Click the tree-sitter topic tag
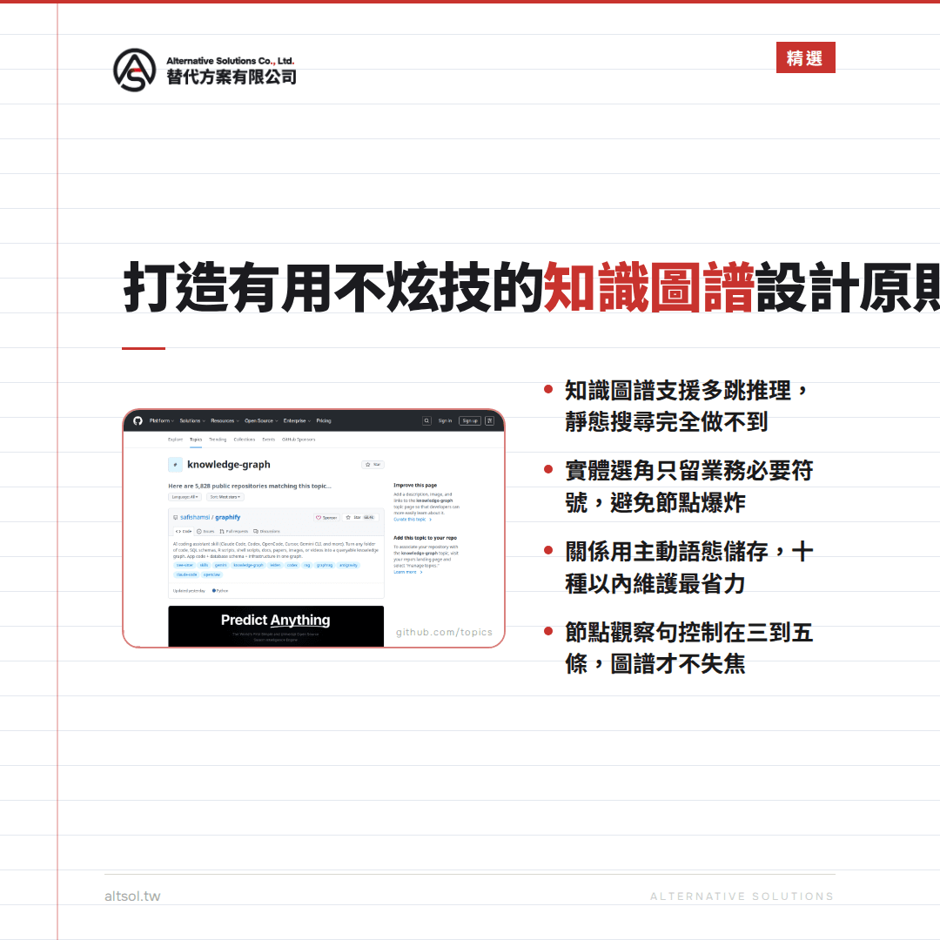Viewport: 940px width, 940px height. pyautogui.click(x=185, y=566)
